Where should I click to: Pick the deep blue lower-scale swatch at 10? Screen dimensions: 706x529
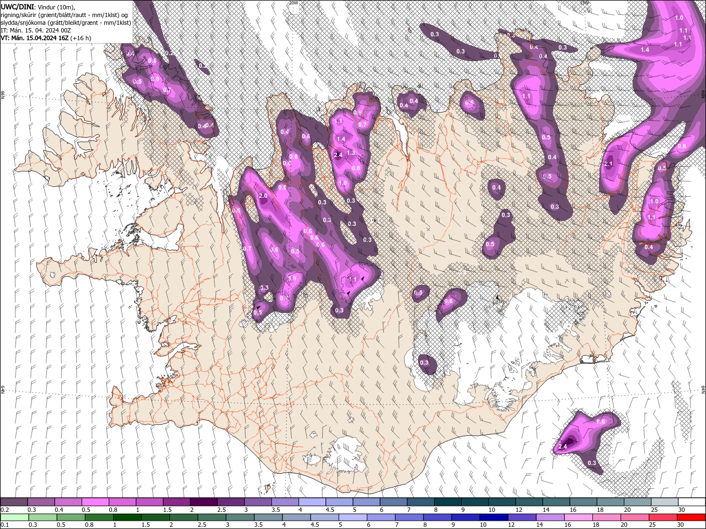tap(494, 517)
